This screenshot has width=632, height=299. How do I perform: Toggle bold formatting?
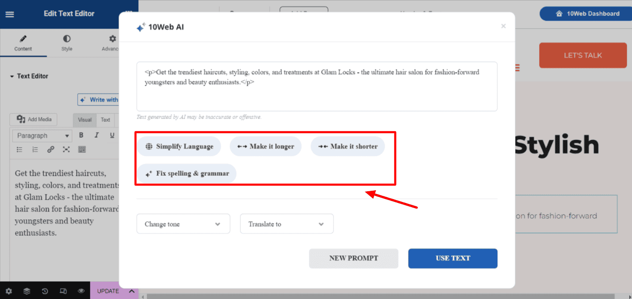[81, 135]
